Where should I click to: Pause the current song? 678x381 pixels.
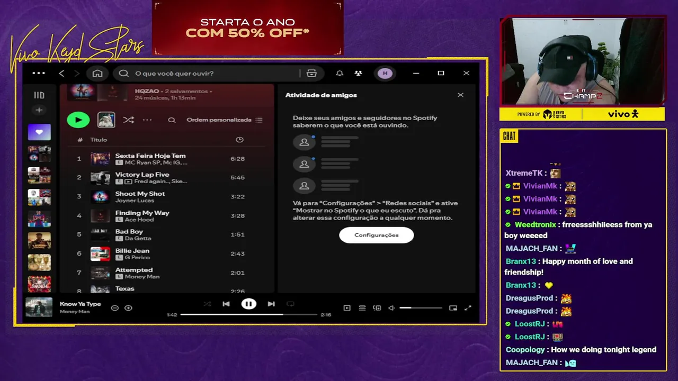(248, 304)
